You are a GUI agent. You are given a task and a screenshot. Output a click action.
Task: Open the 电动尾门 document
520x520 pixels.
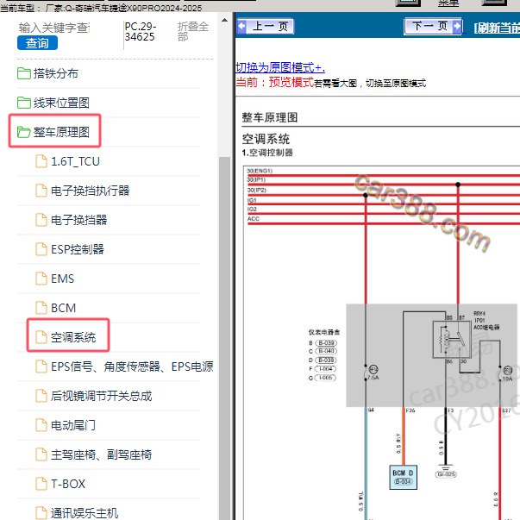73,425
